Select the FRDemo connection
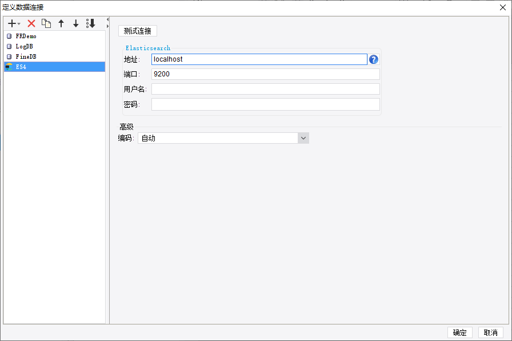The image size is (512, 341). pyautogui.click(x=26, y=36)
